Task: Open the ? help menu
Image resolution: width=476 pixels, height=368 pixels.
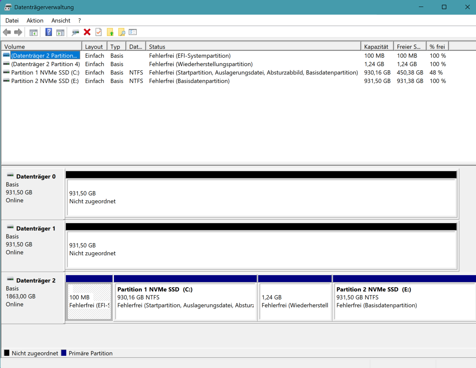Action: click(79, 20)
